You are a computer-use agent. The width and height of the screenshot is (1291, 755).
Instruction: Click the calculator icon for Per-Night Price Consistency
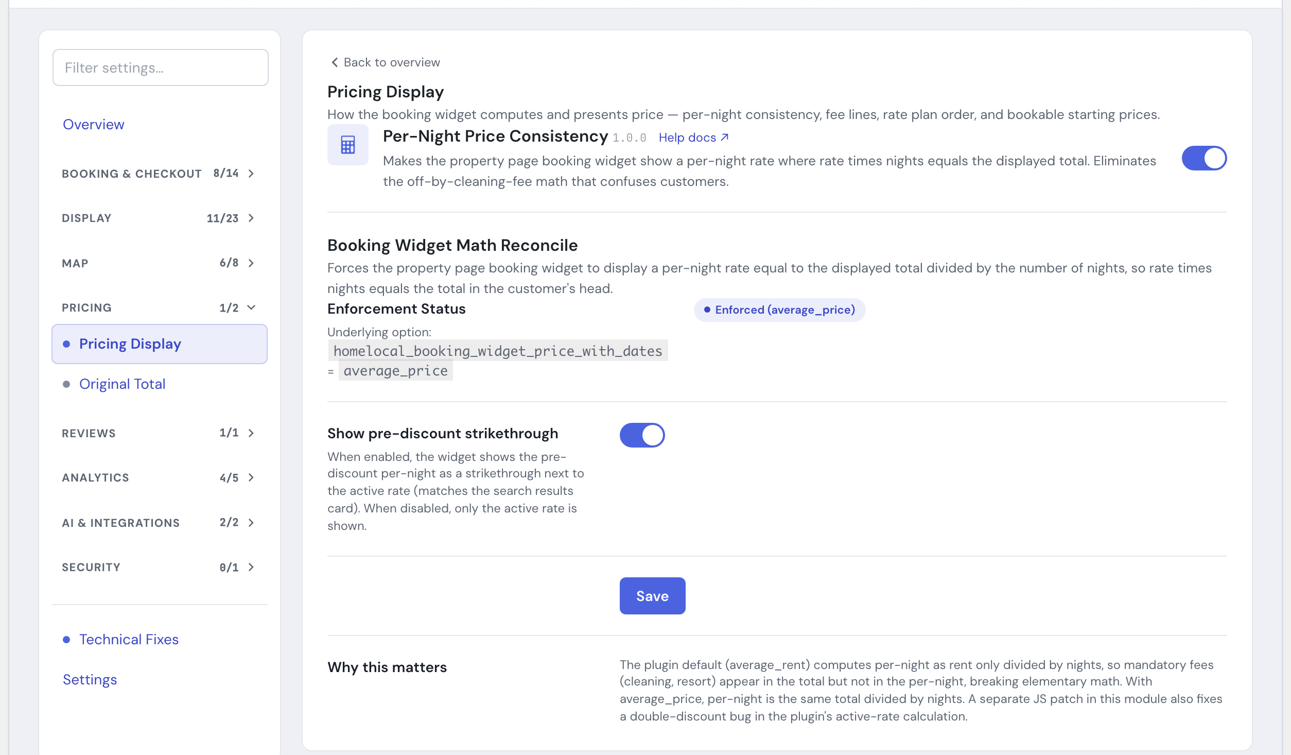pyautogui.click(x=348, y=145)
